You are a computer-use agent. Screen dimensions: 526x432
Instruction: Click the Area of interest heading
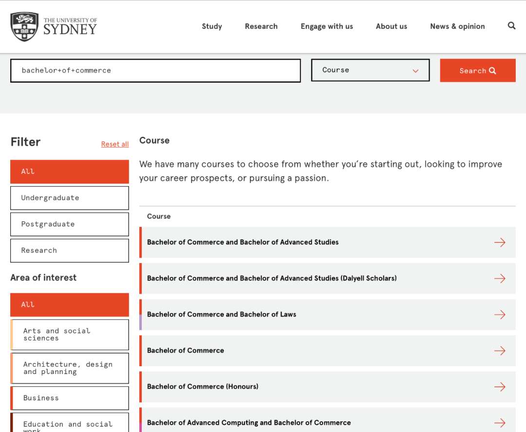43,278
